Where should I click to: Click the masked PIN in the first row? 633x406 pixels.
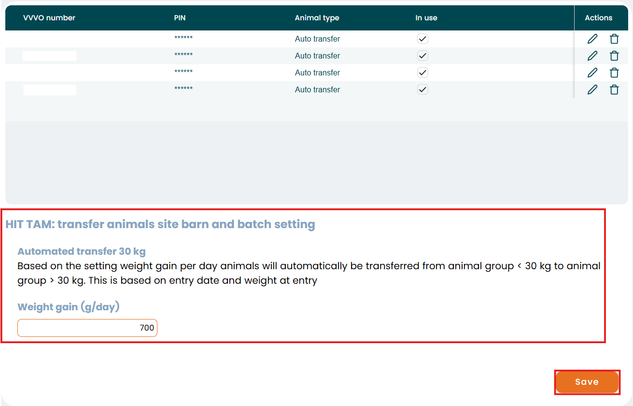pos(183,38)
